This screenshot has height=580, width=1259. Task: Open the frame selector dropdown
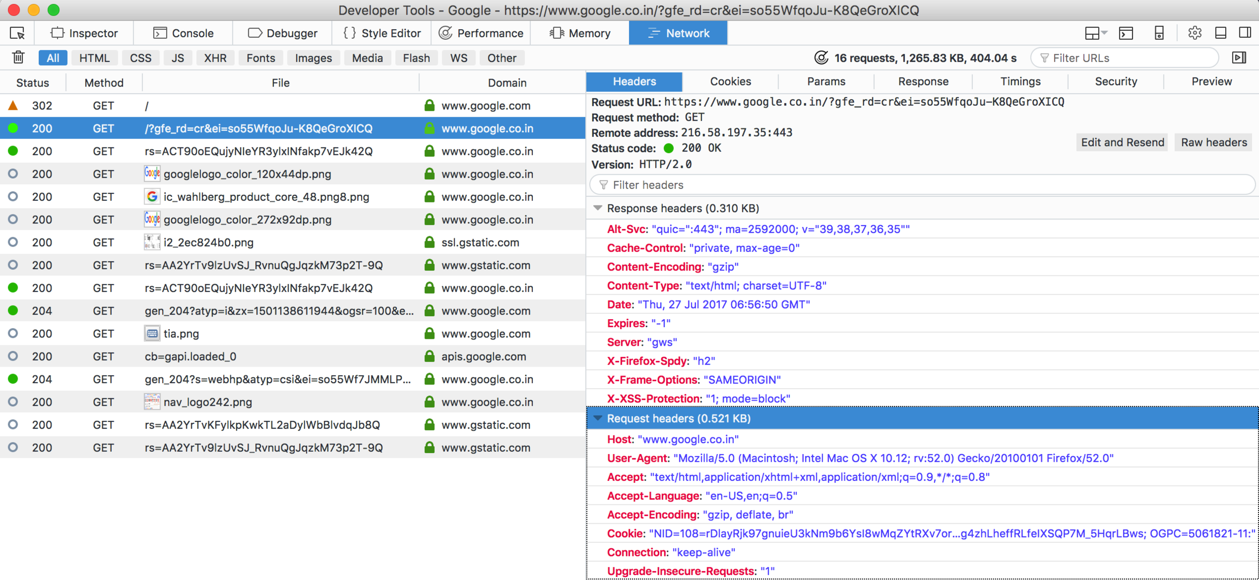[1095, 33]
